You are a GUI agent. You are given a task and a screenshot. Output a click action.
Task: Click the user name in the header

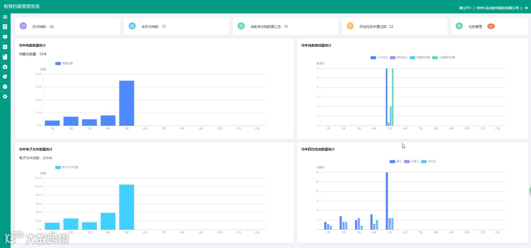465,8
